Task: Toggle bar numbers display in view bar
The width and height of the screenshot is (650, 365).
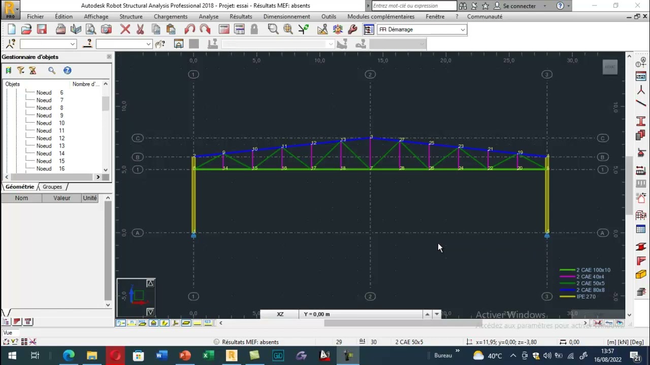Action: pos(132,323)
